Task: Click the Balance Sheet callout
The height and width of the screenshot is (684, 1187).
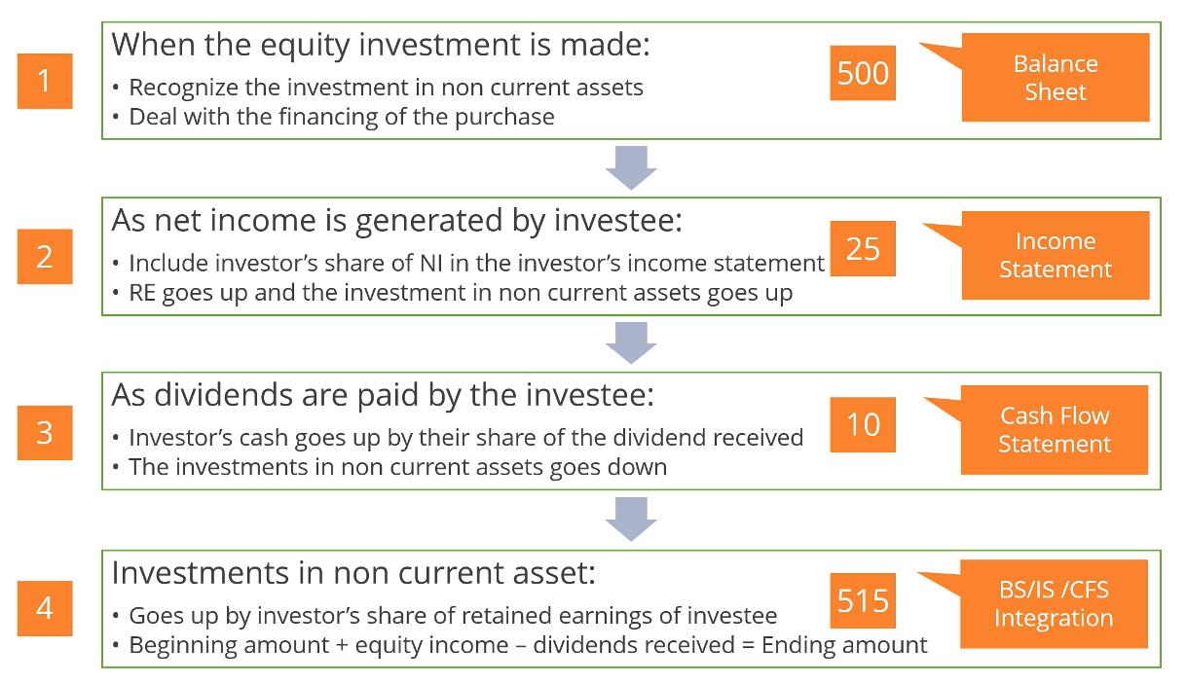Action: click(x=1056, y=78)
